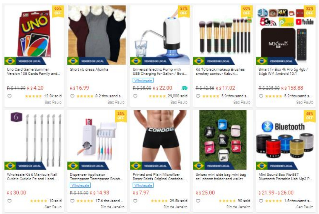This screenshot has width=319, height=214.
Task: Favorite the Uno Card Game with heart icon
Action: tap(10, 96)
